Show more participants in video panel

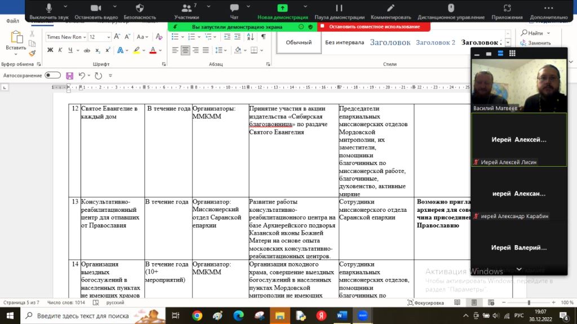tap(519, 269)
